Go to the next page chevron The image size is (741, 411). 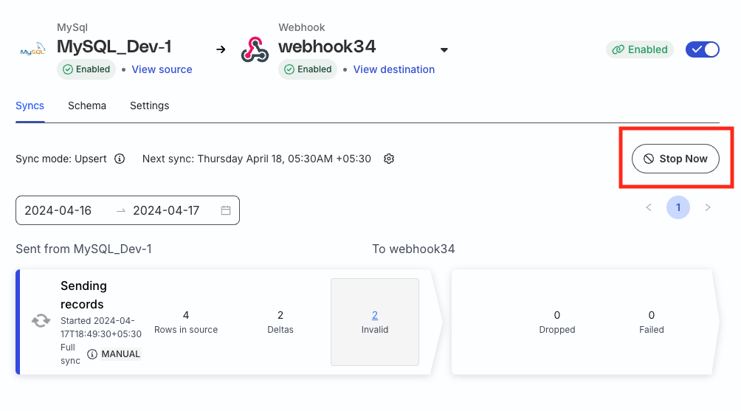[x=708, y=207]
